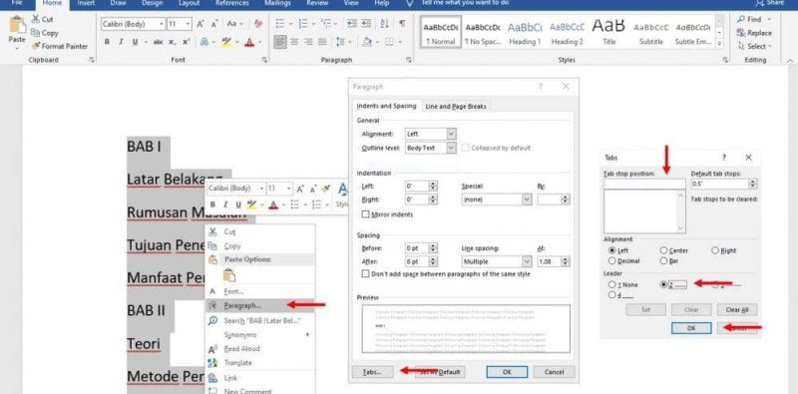Screen dimensions: 798x394
Task: Click the ribbon Center alignment icon
Action: pos(294,42)
